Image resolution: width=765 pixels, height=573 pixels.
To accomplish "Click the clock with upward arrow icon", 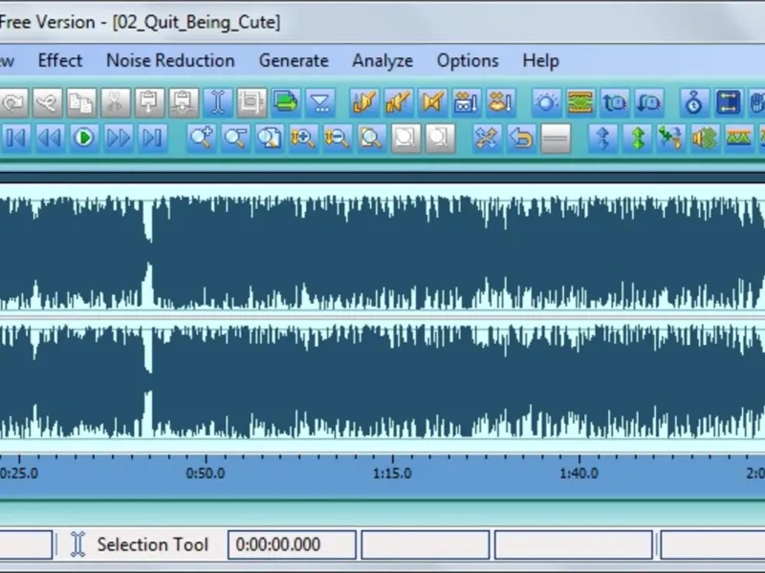I will [615, 103].
